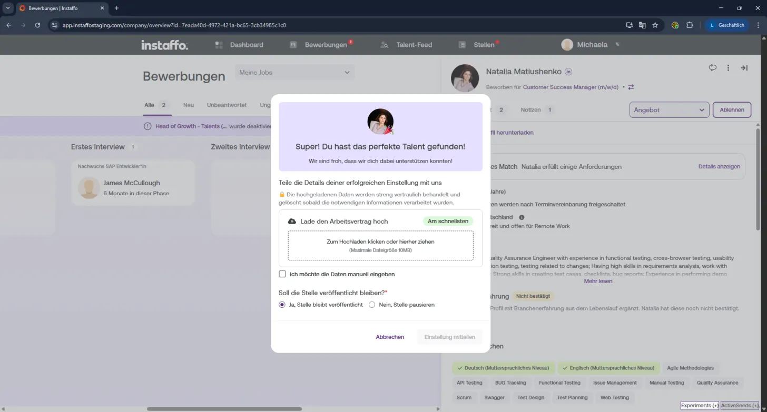Screen dimensions: 767x412
Task: Select 'Nein, Stelle pausieren' radio option
Action: 372,305
